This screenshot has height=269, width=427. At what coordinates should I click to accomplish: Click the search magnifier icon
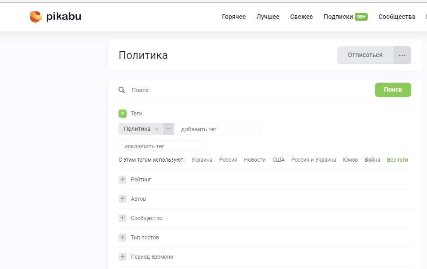[122, 90]
